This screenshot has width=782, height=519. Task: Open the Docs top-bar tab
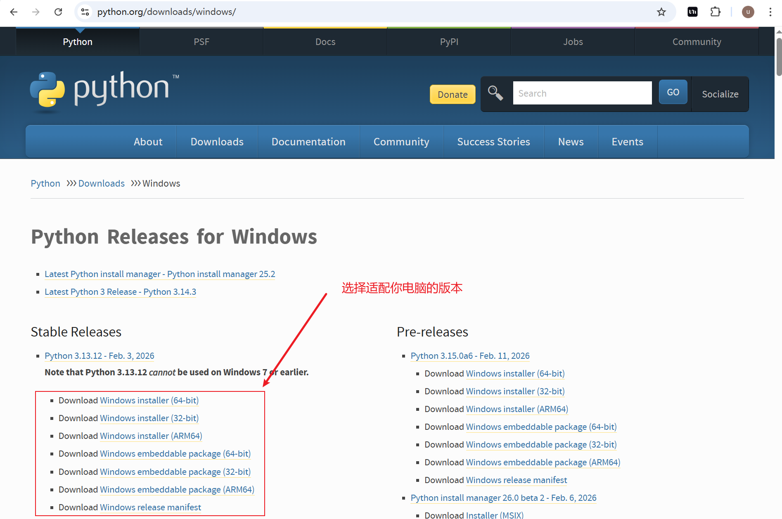point(325,42)
